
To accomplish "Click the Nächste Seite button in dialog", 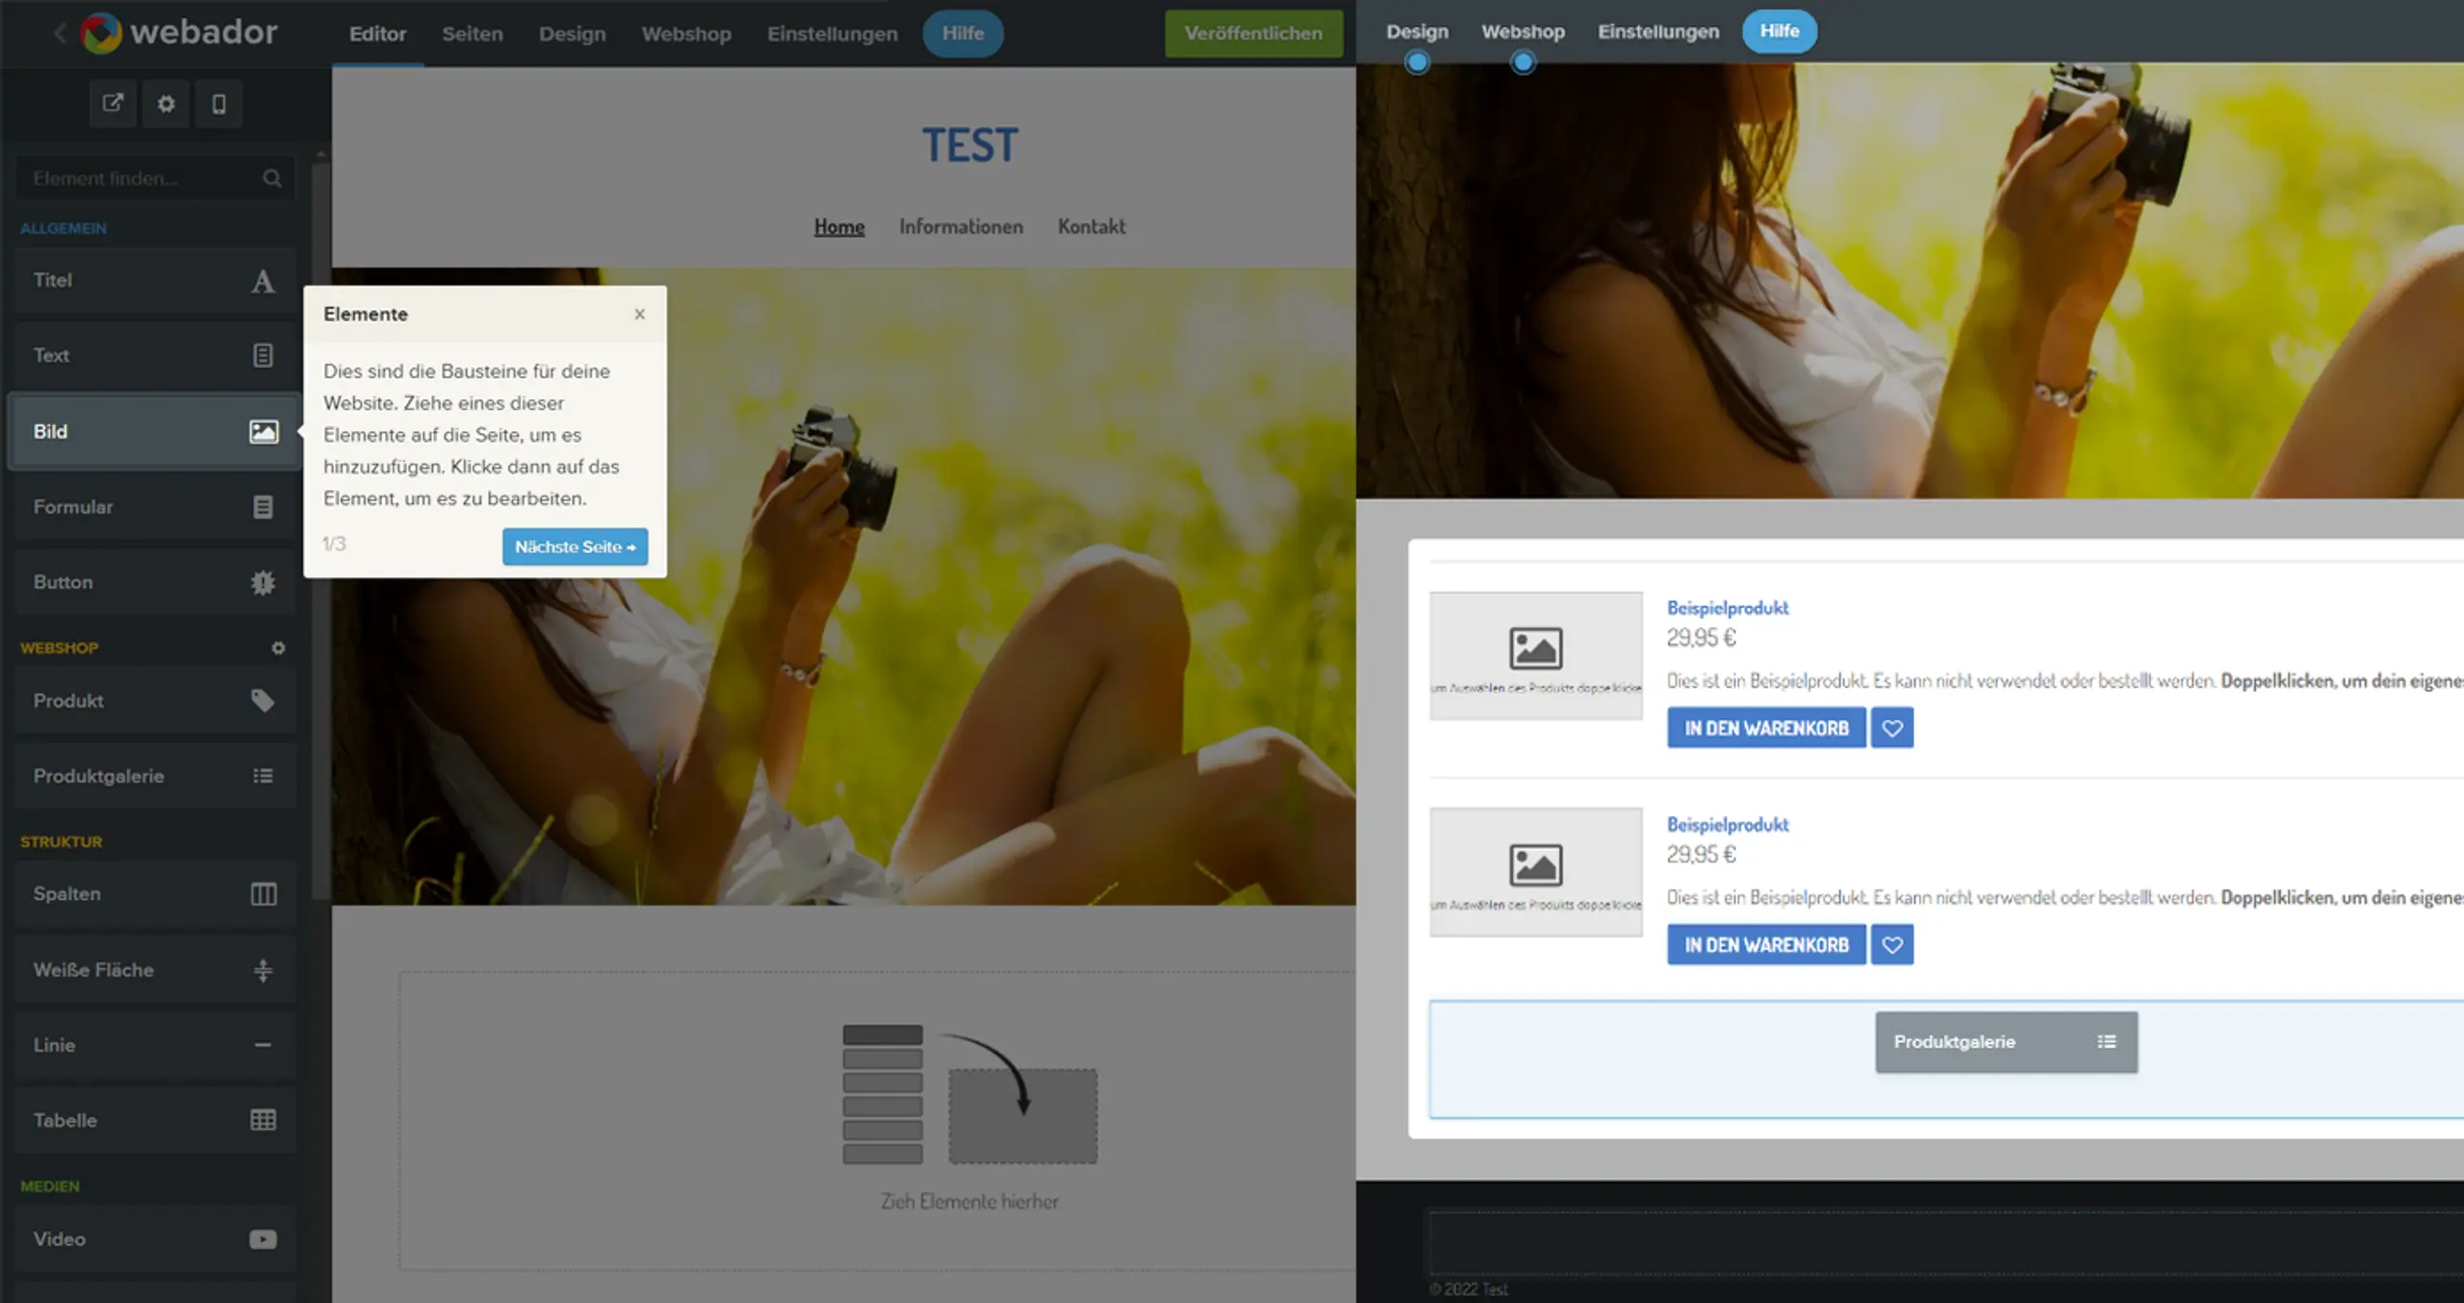I will [574, 546].
